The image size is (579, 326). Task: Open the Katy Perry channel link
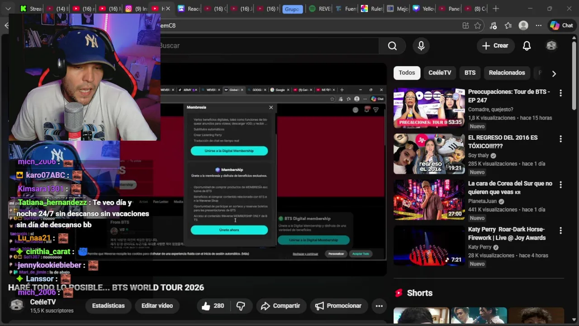[x=479, y=247]
